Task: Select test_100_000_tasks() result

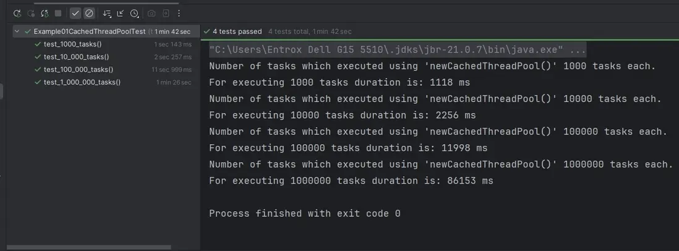Action: (x=78, y=69)
